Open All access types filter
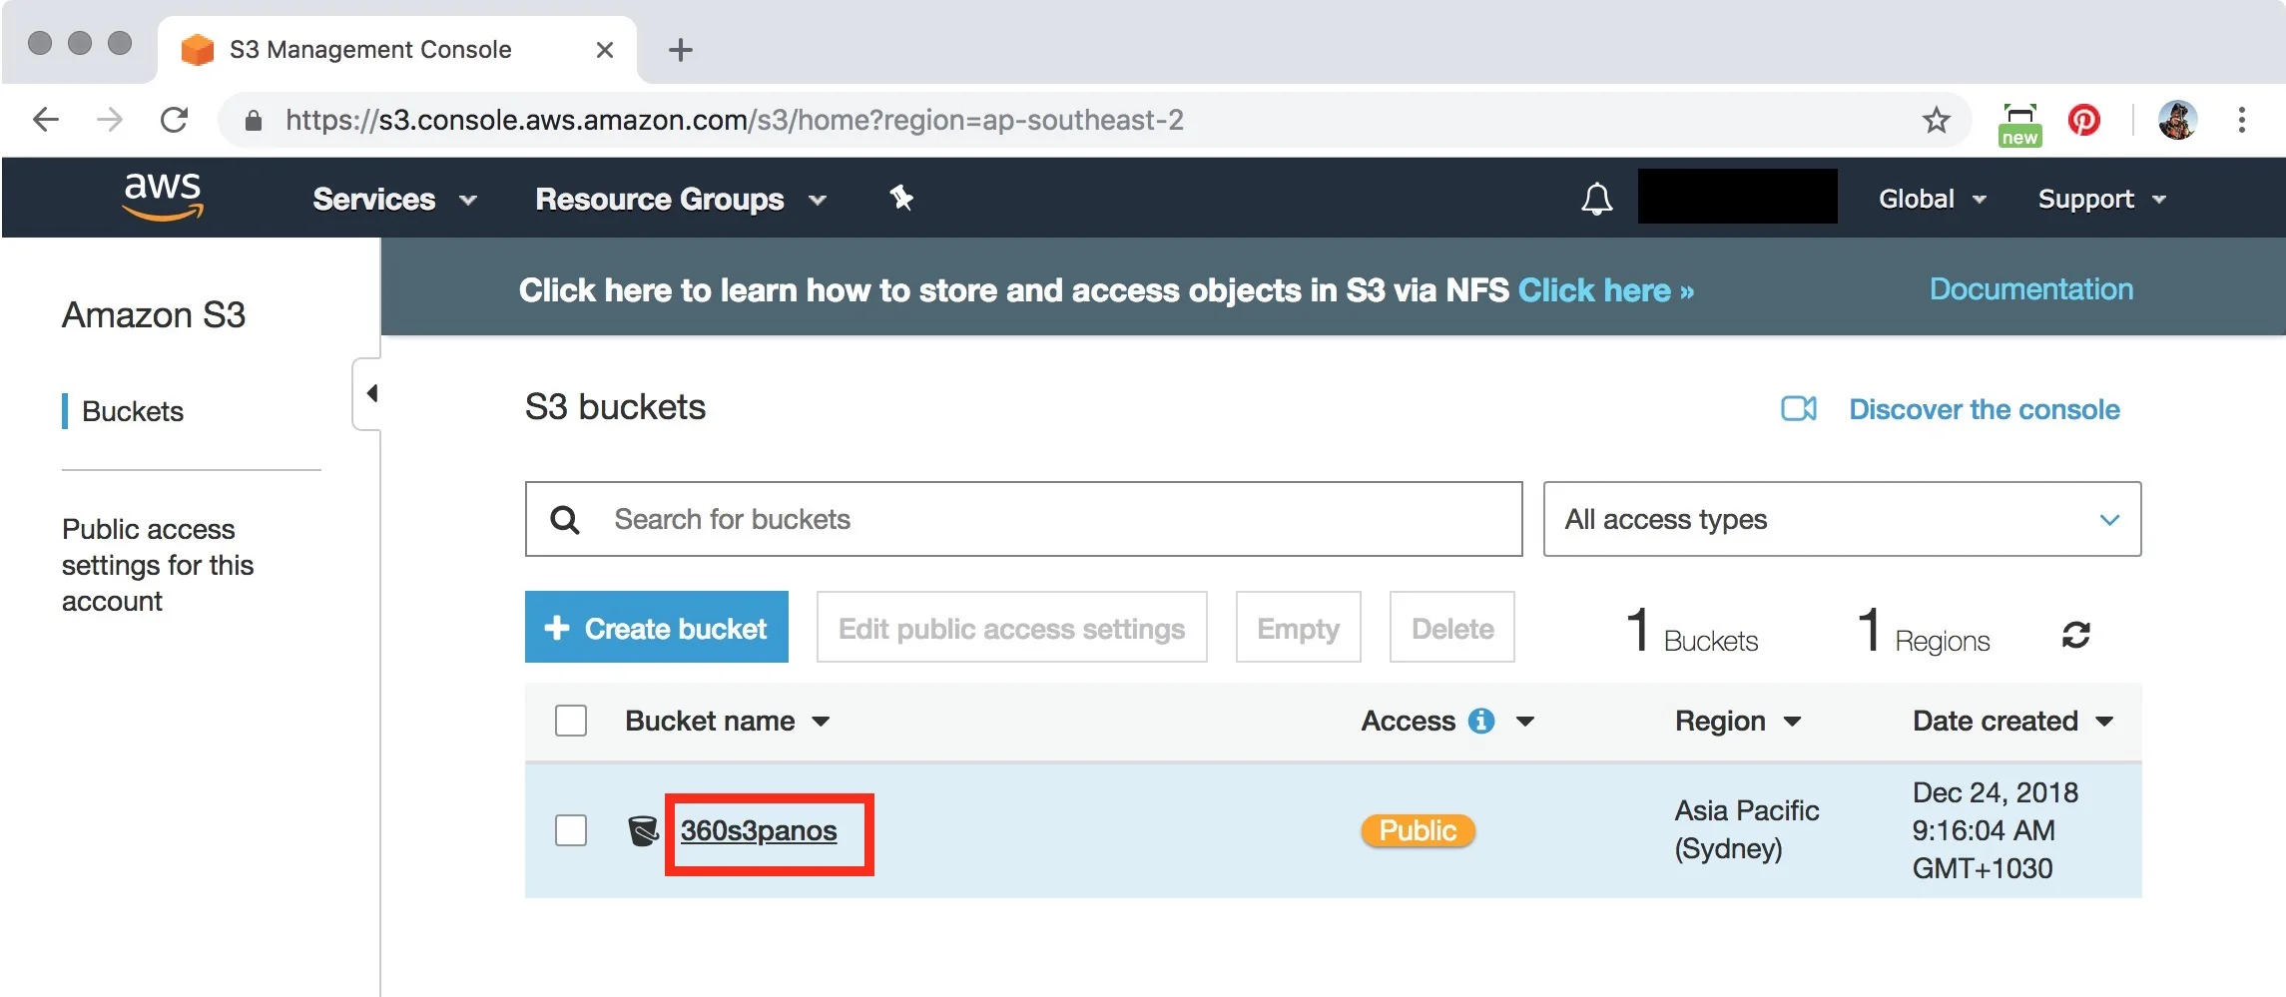 point(1842,519)
